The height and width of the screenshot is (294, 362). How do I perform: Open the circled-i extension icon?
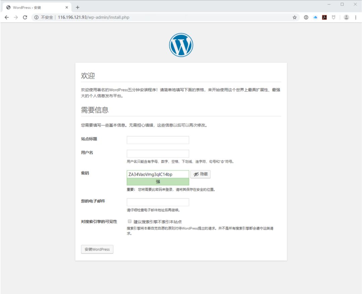[x=306, y=17]
